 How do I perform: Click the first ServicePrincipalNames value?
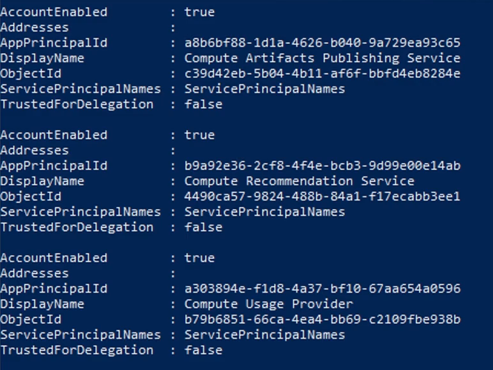tap(264, 89)
